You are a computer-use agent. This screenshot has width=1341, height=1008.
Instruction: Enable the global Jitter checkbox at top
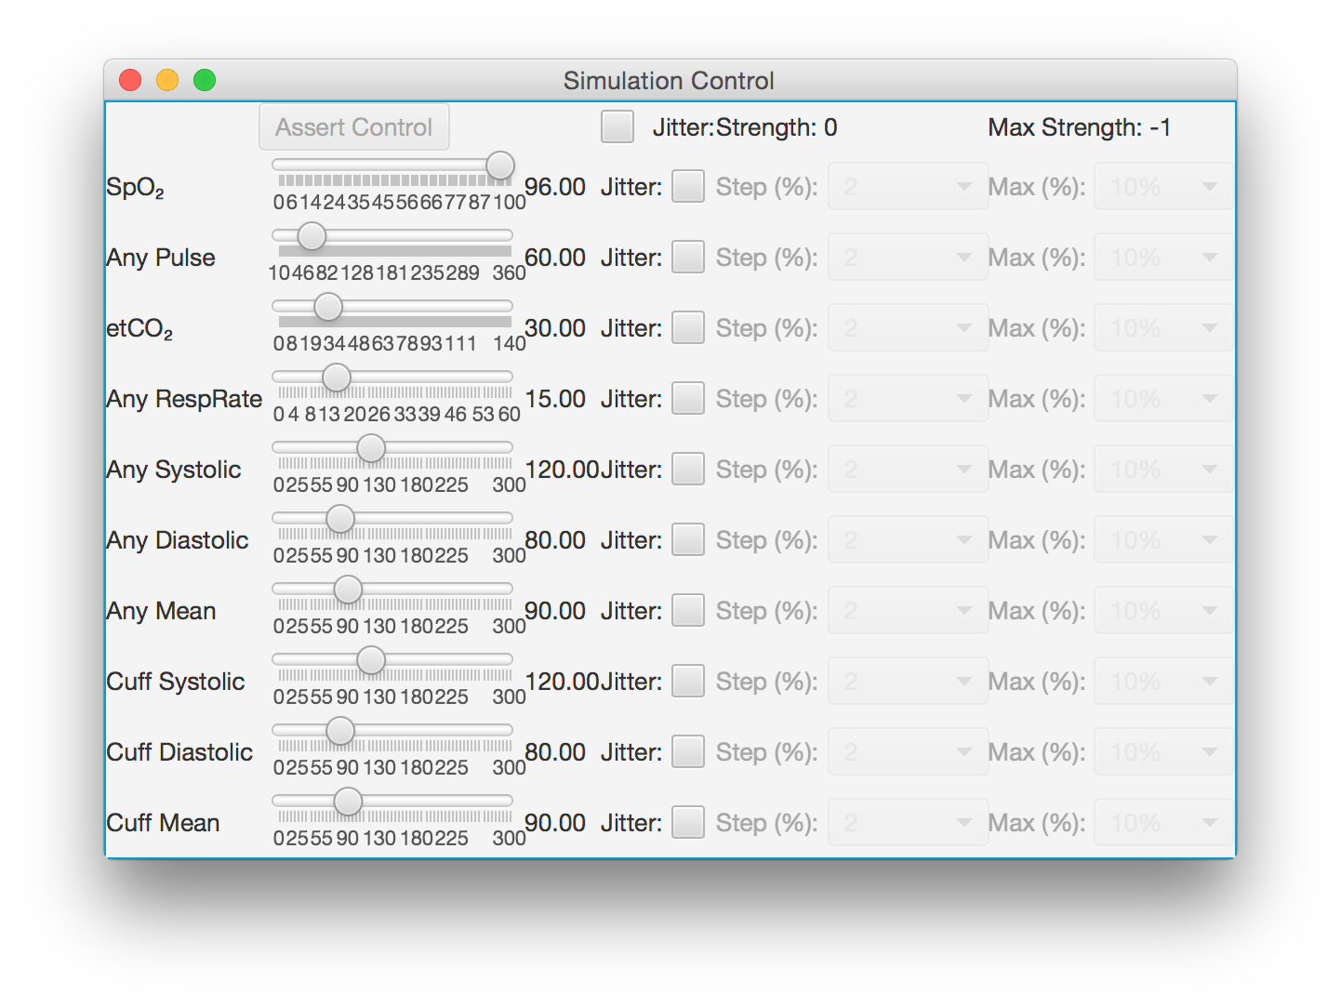coord(617,126)
